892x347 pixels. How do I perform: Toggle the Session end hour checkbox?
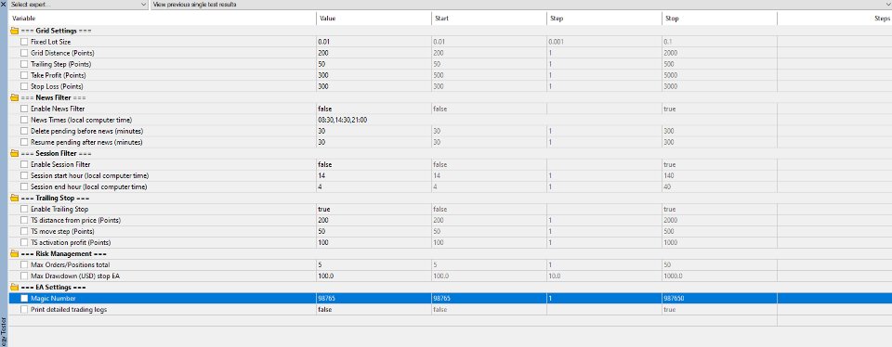click(x=24, y=186)
